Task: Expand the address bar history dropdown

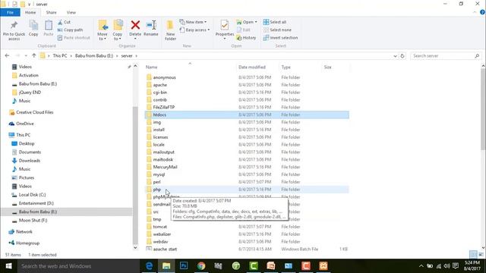Action: pyautogui.click(x=395, y=56)
